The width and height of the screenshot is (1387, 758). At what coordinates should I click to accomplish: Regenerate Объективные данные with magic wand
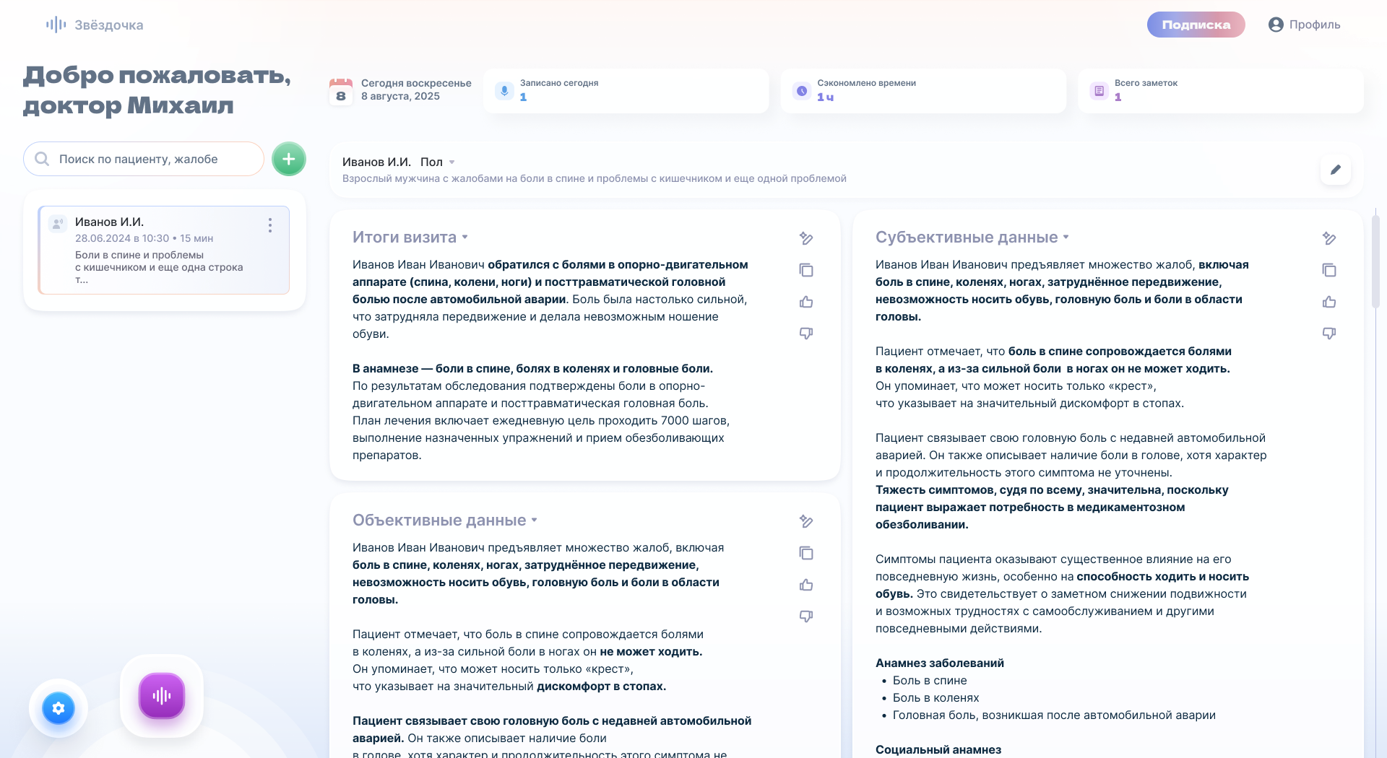[806, 521]
